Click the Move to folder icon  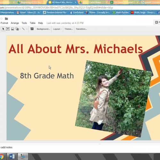(x=6, y=19)
